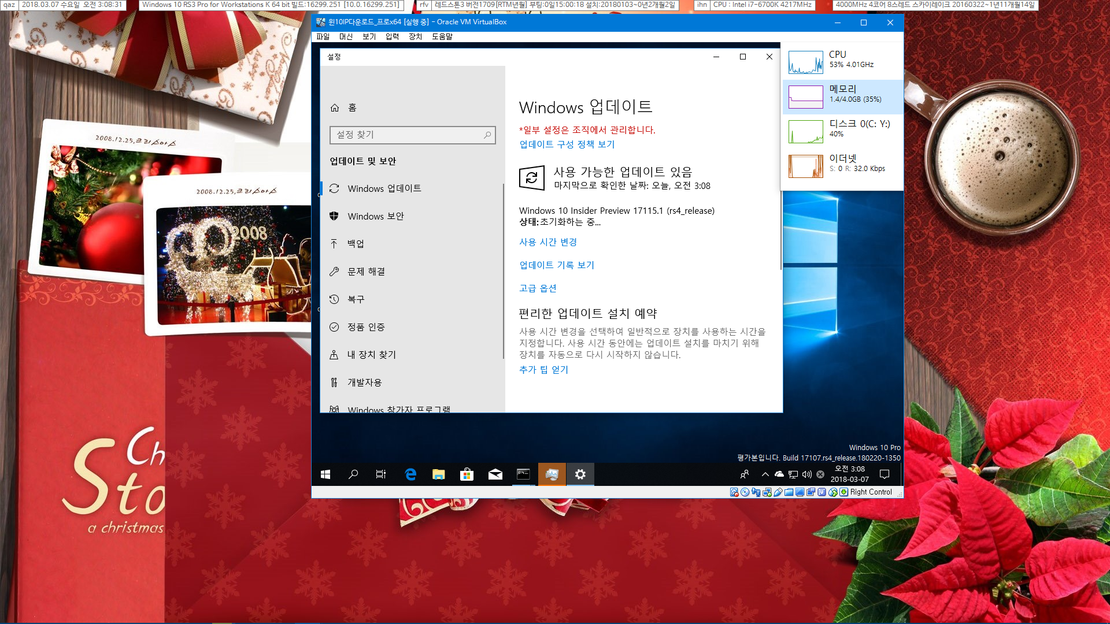Open the Action Center notification icon
Screen dimensions: 1110x624
click(884, 474)
